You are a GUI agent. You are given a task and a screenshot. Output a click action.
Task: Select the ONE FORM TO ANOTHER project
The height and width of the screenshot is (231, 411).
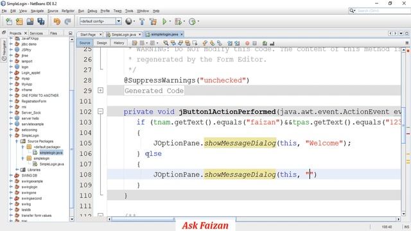(40, 96)
